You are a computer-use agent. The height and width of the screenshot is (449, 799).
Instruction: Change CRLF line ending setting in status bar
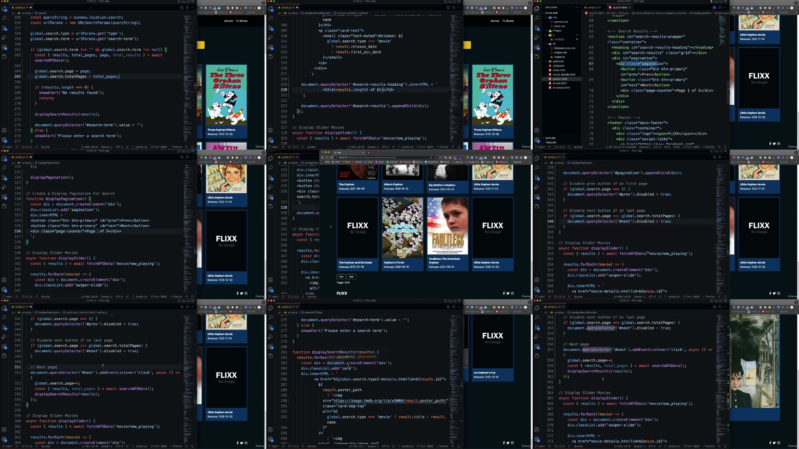pyautogui.click(x=667, y=147)
